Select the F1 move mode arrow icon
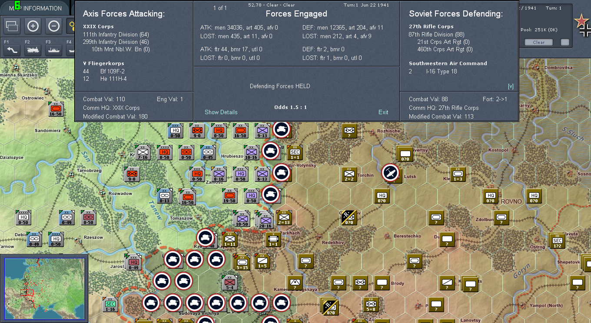 coord(12,50)
